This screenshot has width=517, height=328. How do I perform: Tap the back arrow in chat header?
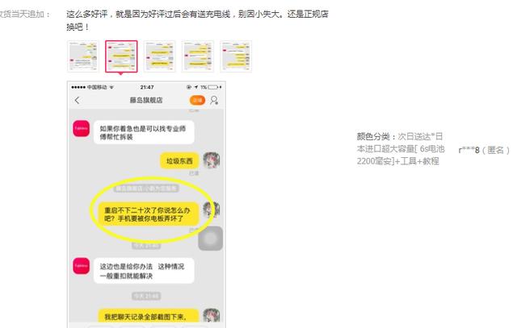click(78, 100)
